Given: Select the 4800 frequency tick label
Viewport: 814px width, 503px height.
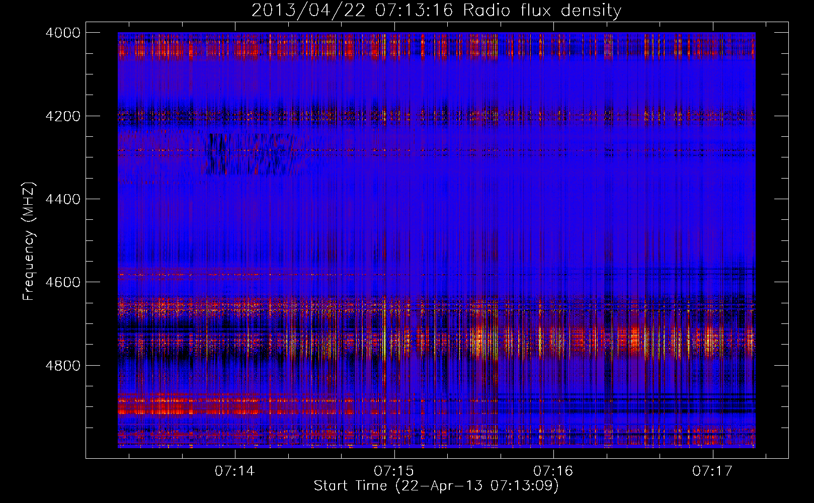Looking at the screenshot, I should coord(62,365).
